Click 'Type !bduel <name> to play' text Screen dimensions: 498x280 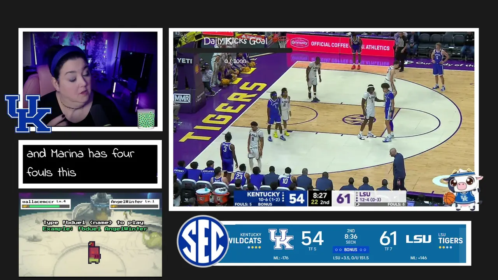click(93, 222)
